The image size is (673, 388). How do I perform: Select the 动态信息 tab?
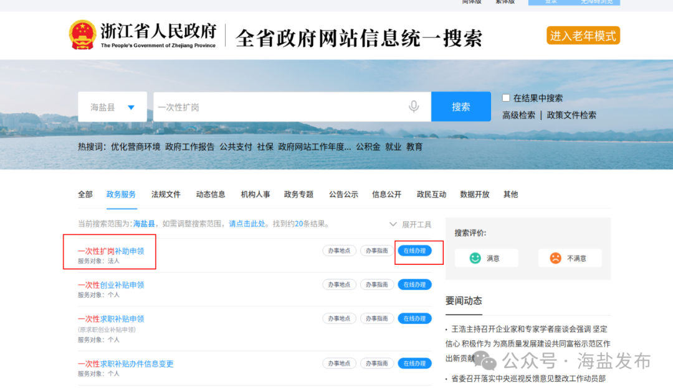[x=211, y=195]
